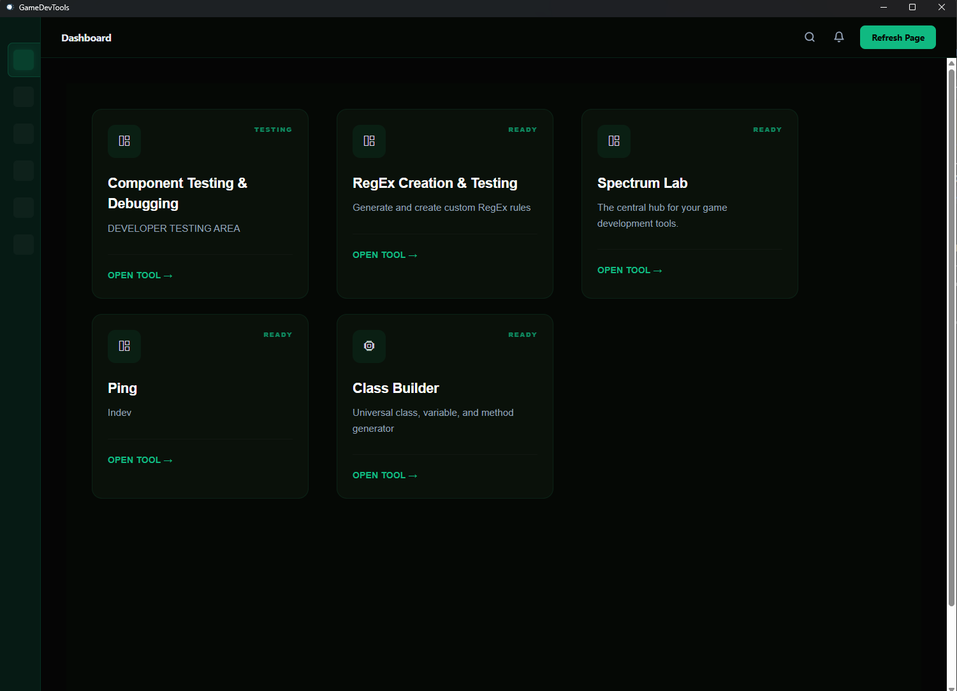The height and width of the screenshot is (691, 957).
Task: Select the Class Builder title
Action: (x=396, y=388)
